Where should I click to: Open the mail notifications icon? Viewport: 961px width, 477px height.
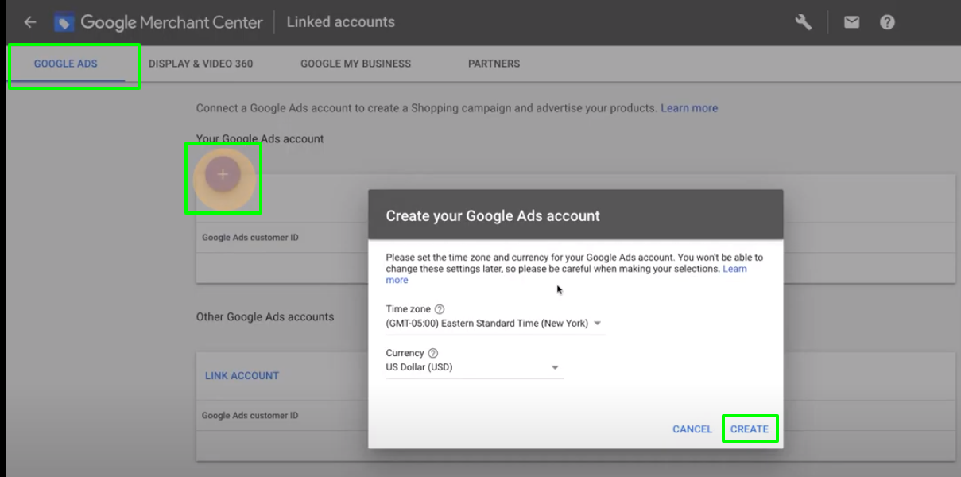[851, 22]
